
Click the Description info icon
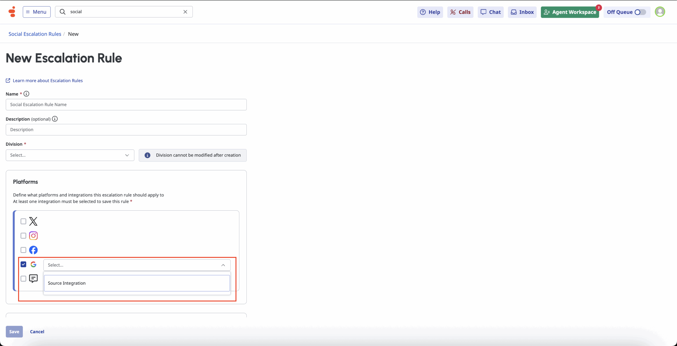55,119
